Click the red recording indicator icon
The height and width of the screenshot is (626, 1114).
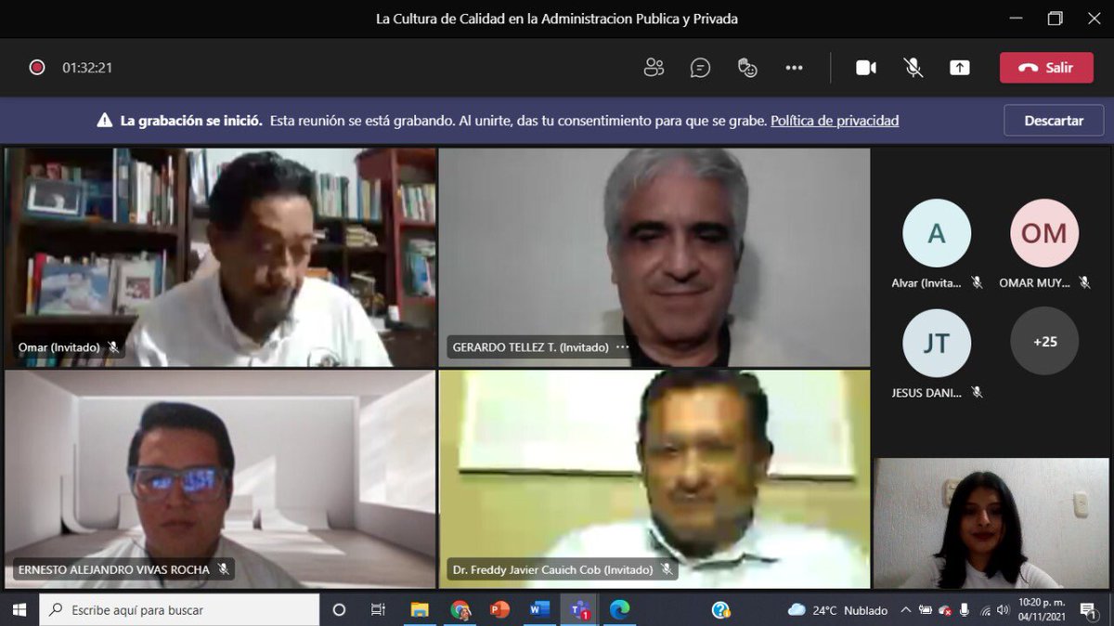coord(37,68)
